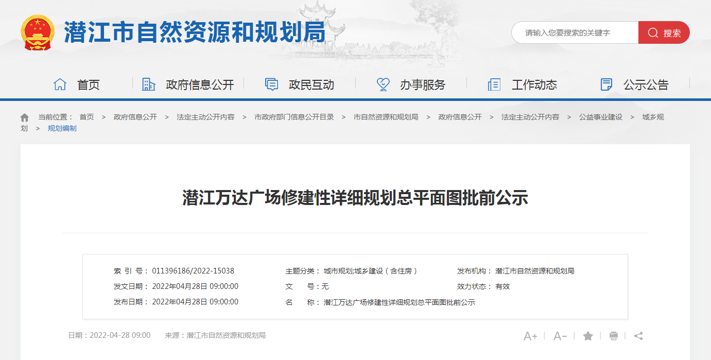Click 公益事业建设 breadcrumb link
The height and width of the screenshot is (360, 711).
tap(600, 117)
